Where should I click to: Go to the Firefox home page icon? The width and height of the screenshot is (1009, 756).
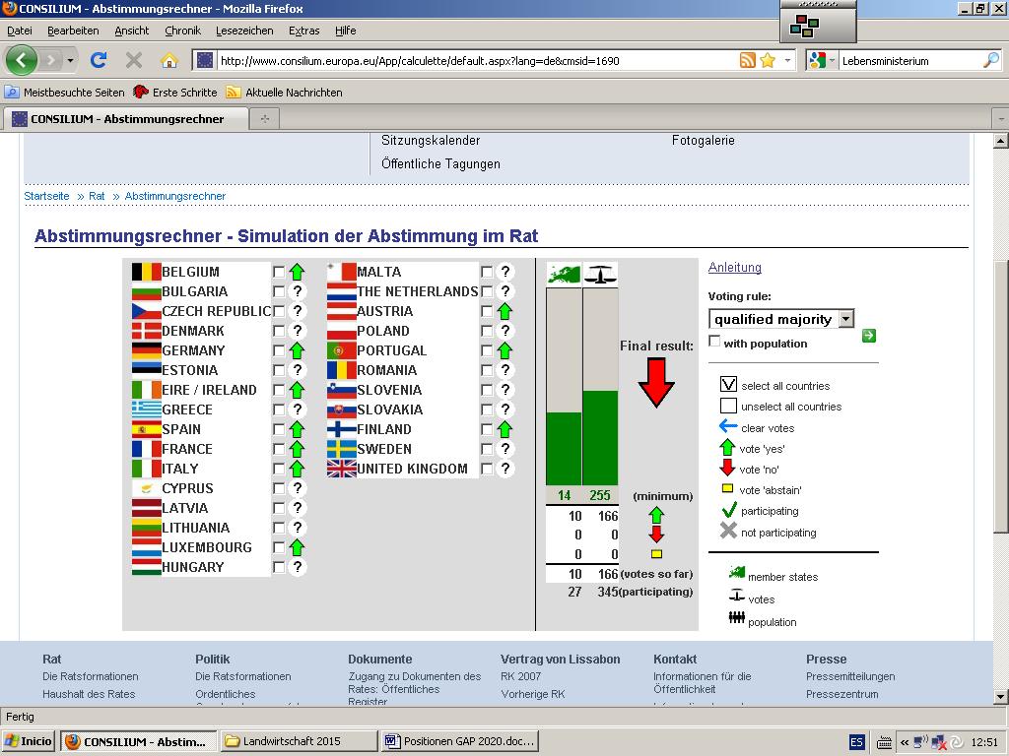pos(169,60)
